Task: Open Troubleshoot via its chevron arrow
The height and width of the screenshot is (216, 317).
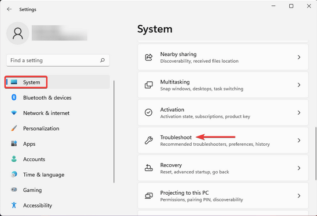Action: click(299, 140)
